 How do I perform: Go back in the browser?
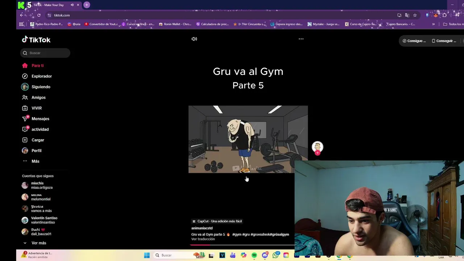22,15
